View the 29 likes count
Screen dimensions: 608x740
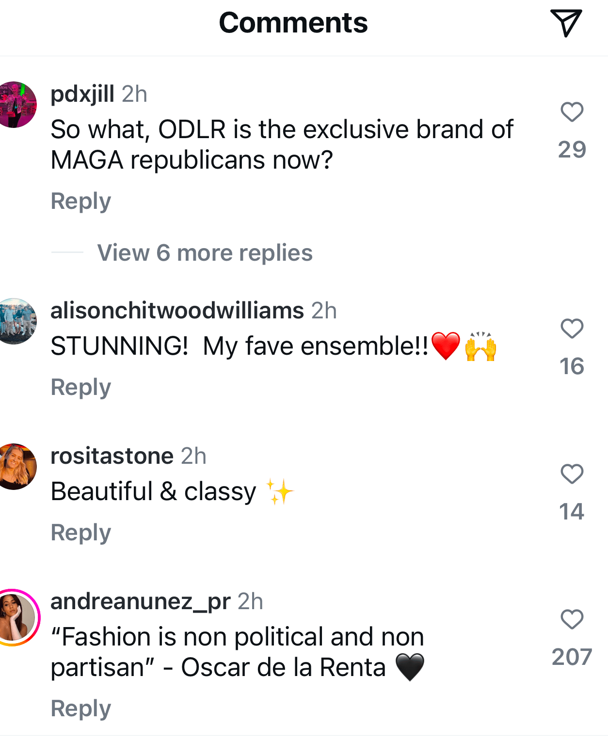tap(572, 149)
